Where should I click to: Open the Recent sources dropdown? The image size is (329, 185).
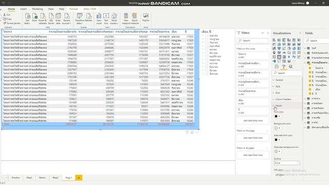click(x=66, y=18)
